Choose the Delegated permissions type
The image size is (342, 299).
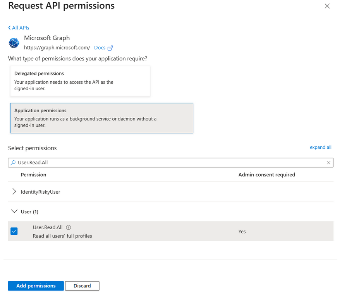coord(80,81)
